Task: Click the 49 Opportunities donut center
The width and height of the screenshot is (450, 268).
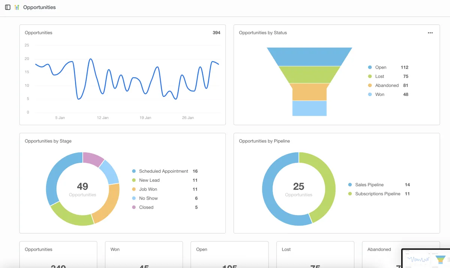Action: pyautogui.click(x=82, y=189)
